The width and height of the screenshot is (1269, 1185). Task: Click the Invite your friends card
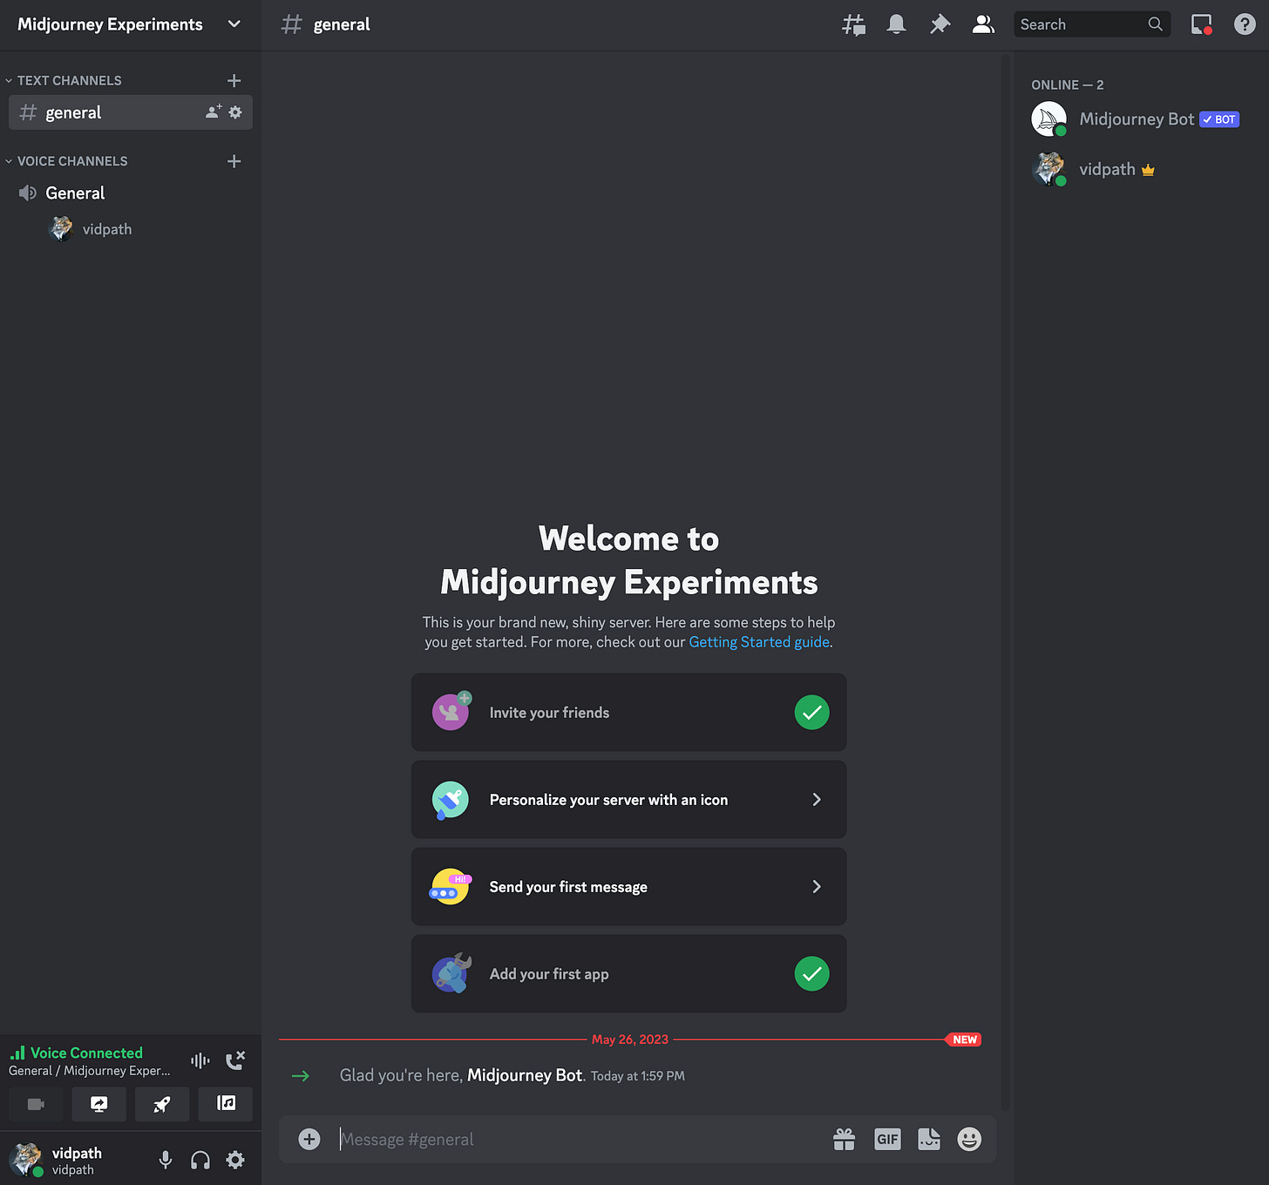pos(629,713)
